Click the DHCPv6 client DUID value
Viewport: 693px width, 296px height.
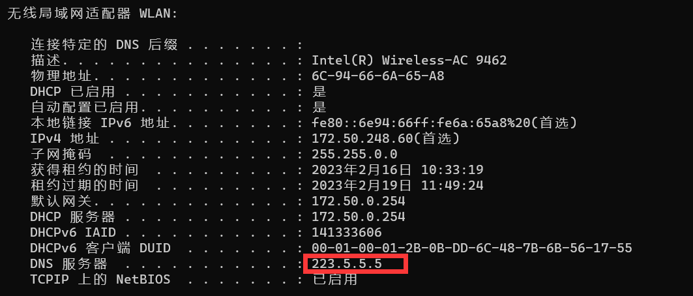coord(472,248)
